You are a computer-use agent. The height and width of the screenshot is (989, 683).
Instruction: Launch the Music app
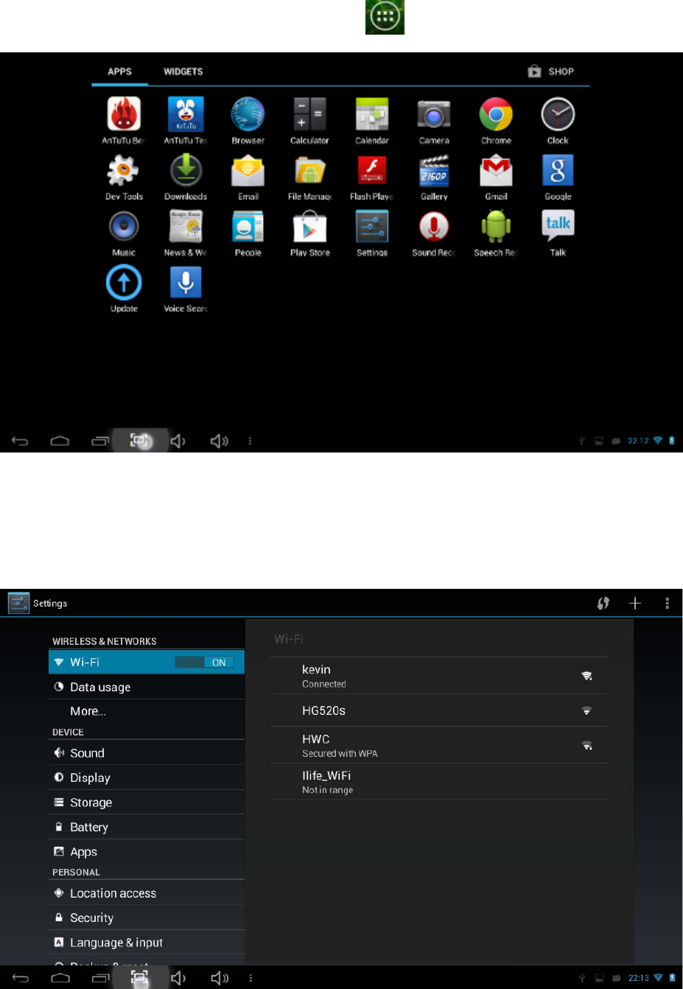pyautogui.click(x=124, y=232)
